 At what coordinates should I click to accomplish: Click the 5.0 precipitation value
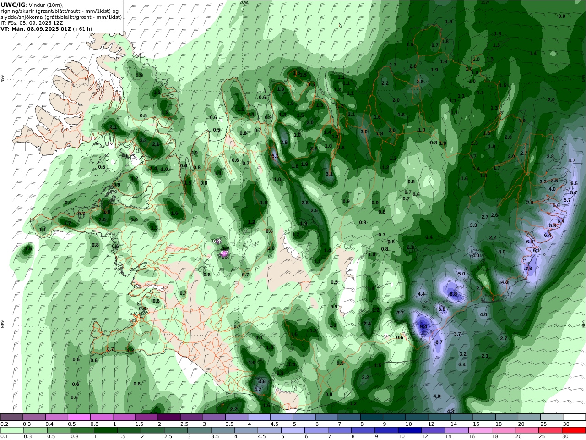[461, 274]
